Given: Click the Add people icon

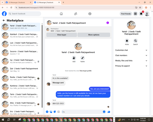Looking at the screenshot, I should point(74,58).
